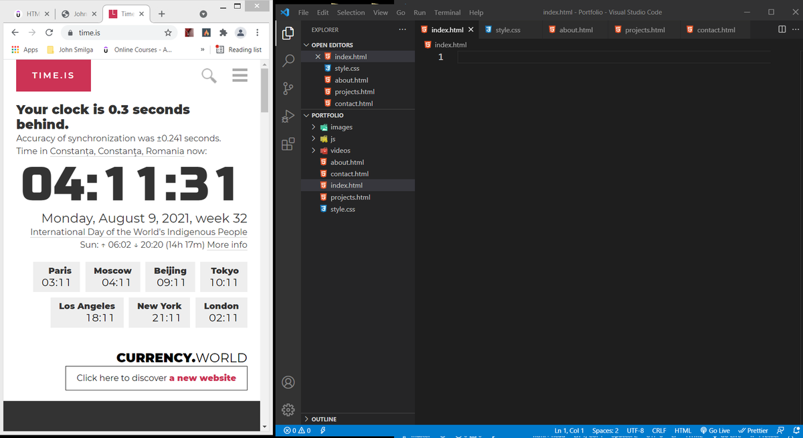Go back in Chrome browser

(x=15, y=32)
